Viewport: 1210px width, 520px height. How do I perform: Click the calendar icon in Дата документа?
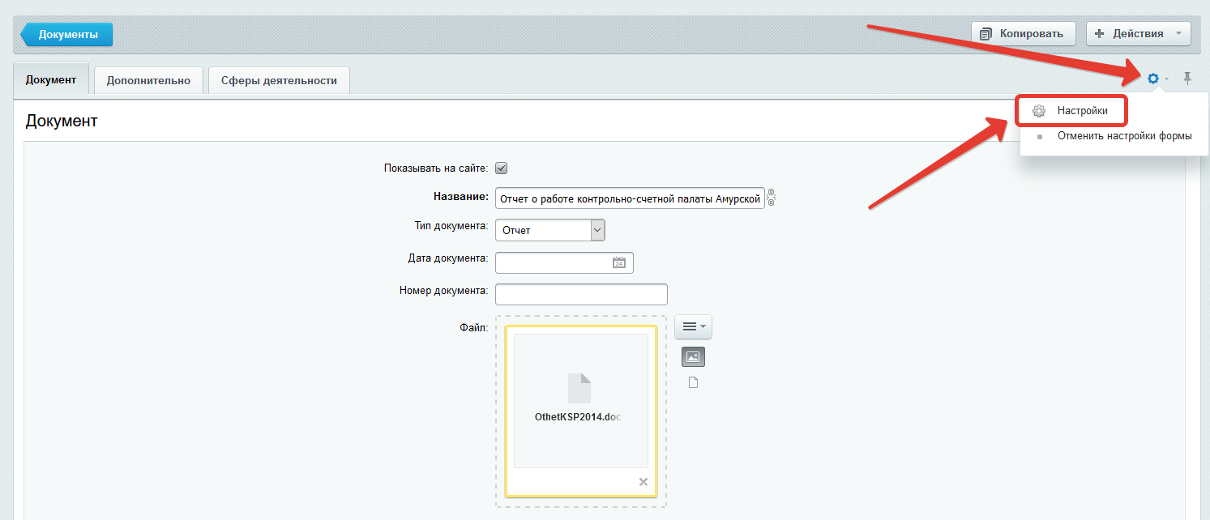619,262
